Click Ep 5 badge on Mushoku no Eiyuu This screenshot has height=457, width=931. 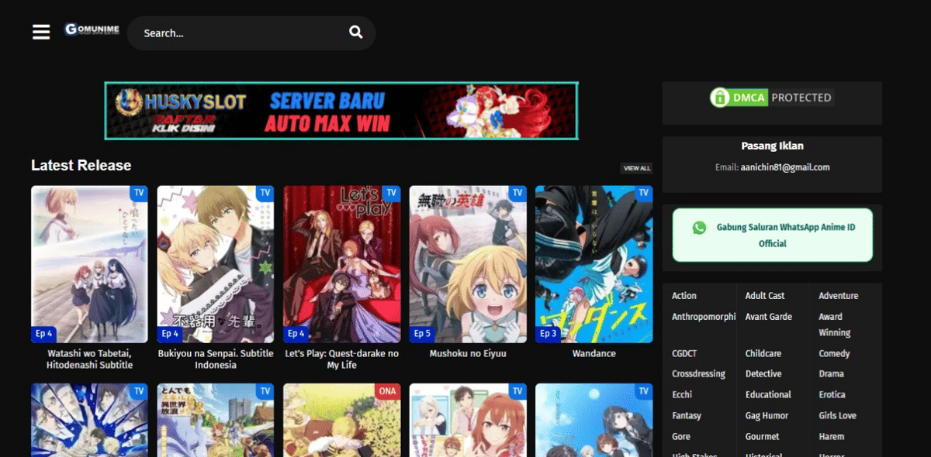tap(422, 334)
